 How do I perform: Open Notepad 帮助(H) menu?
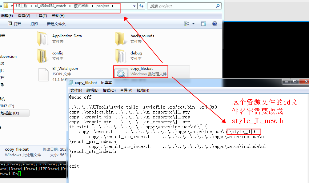[143, 90]
